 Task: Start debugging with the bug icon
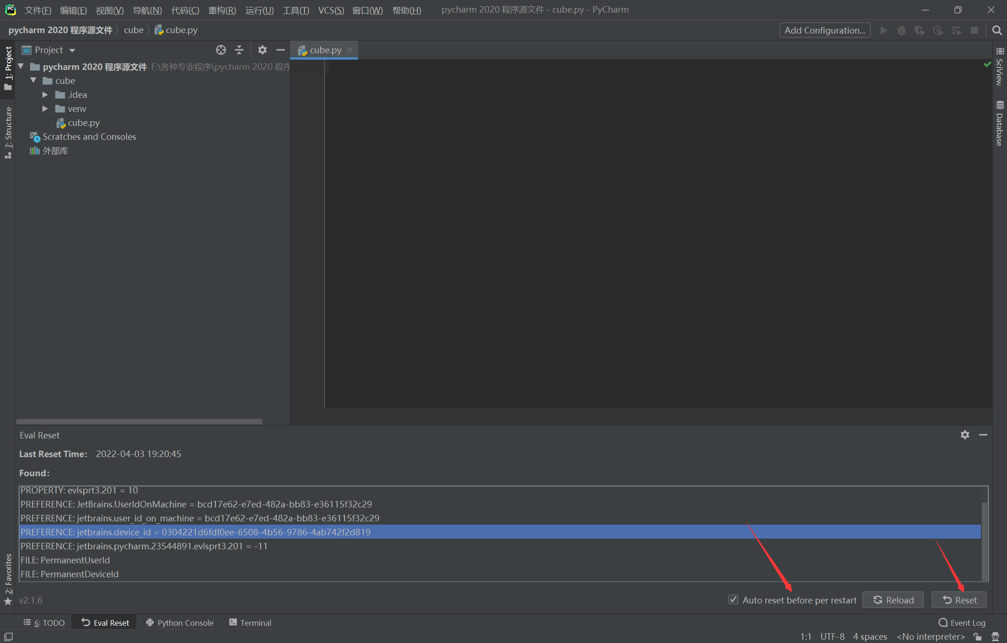click(902, 30)
